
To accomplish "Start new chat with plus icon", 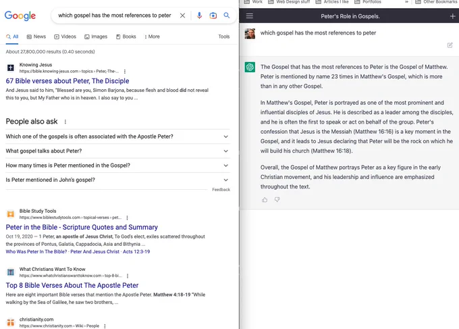I will pos(452,16).
